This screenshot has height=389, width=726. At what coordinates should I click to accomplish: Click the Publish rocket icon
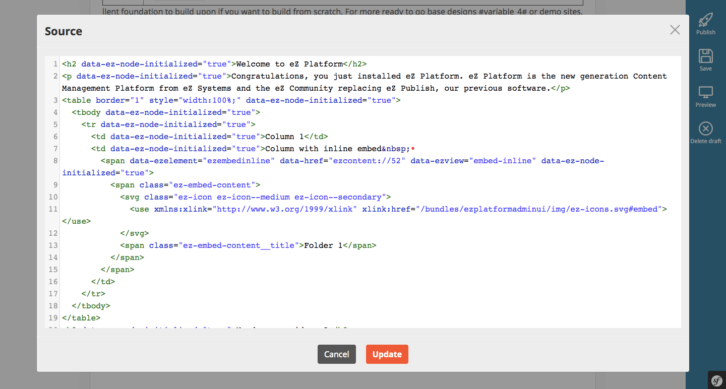(x=705, y=20)
